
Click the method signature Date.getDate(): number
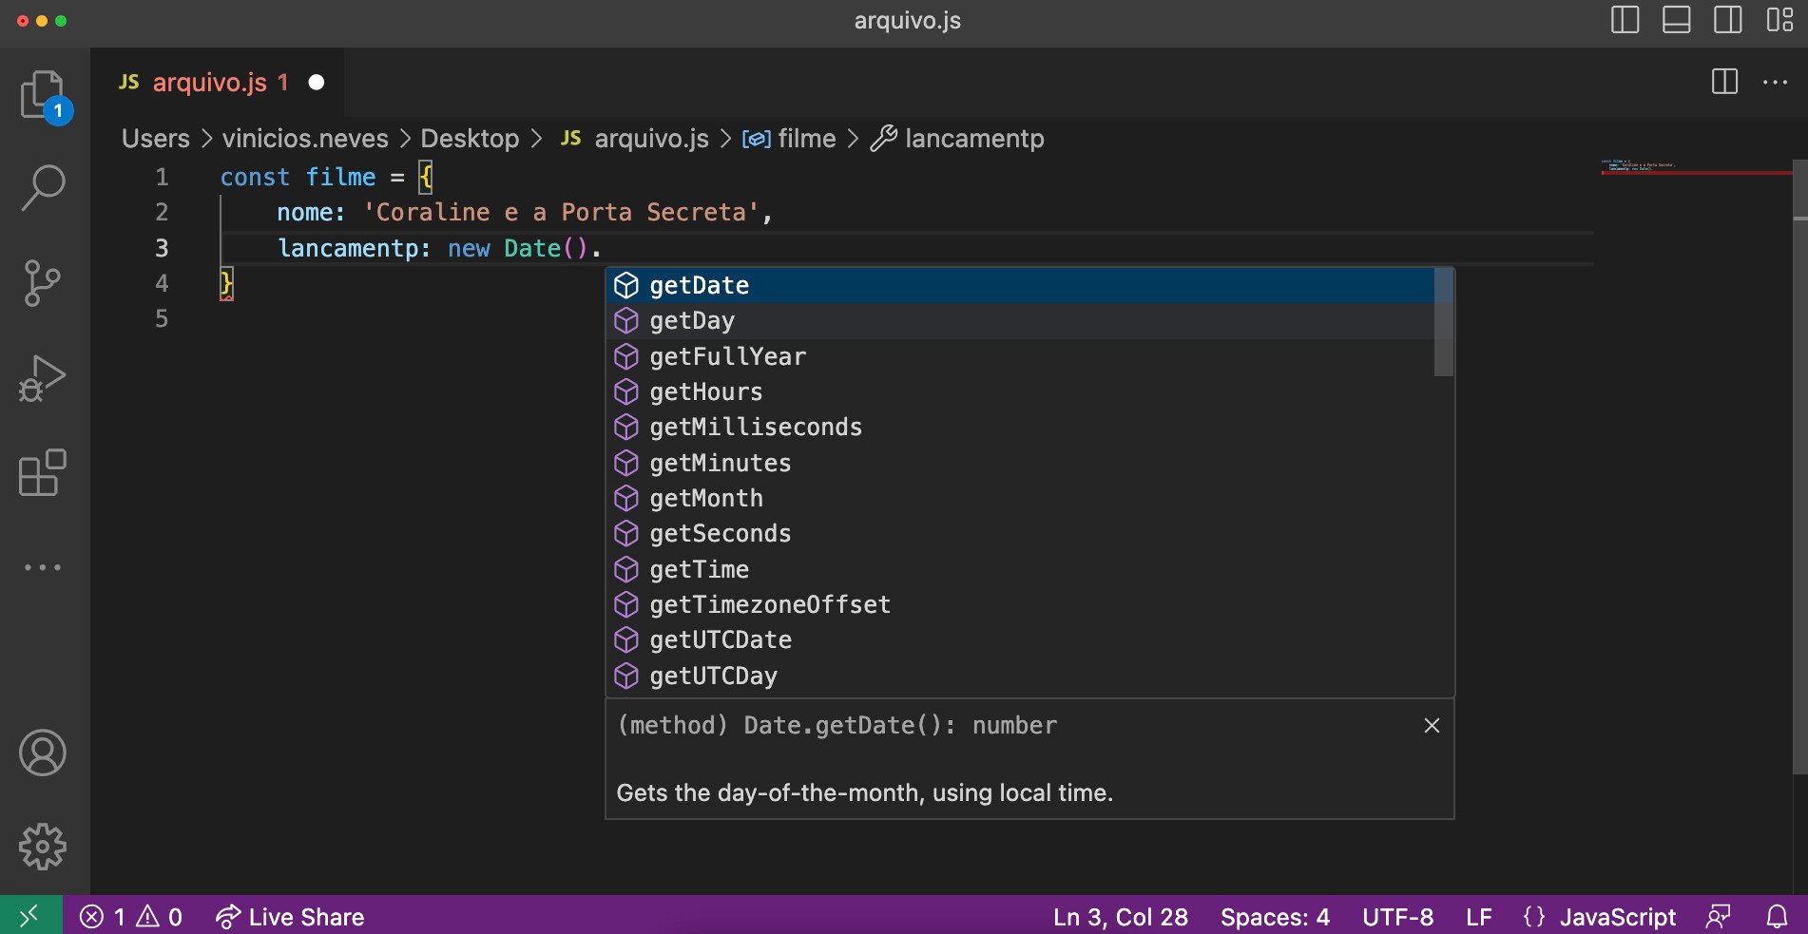click(837, 726)
